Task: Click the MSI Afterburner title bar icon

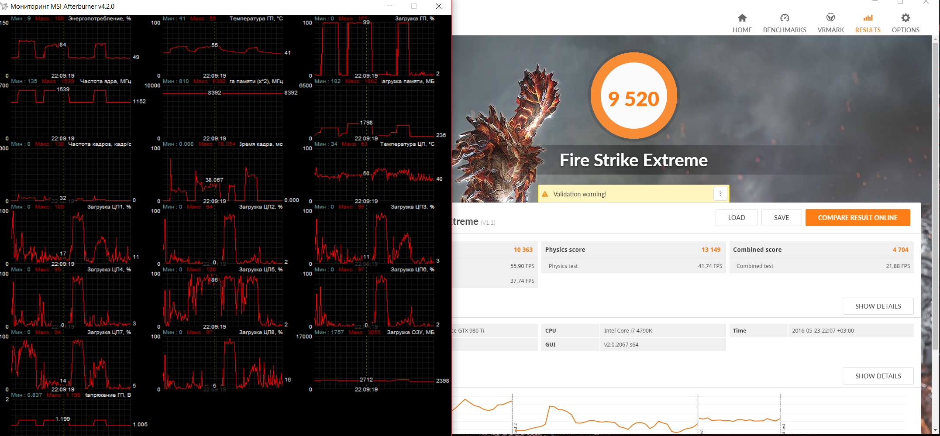Action: (x=4, y=6)
